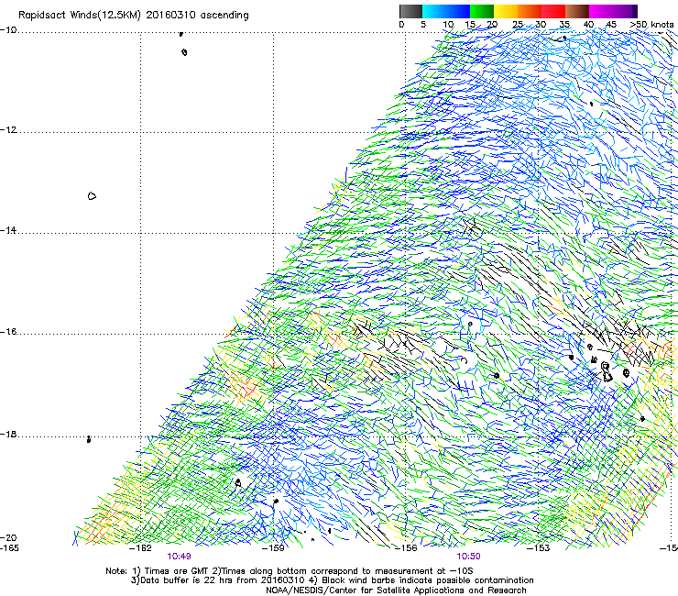
Task: Click the Rapidscat Winds(12.5KM) title text
Action: [x=133, y=16]
